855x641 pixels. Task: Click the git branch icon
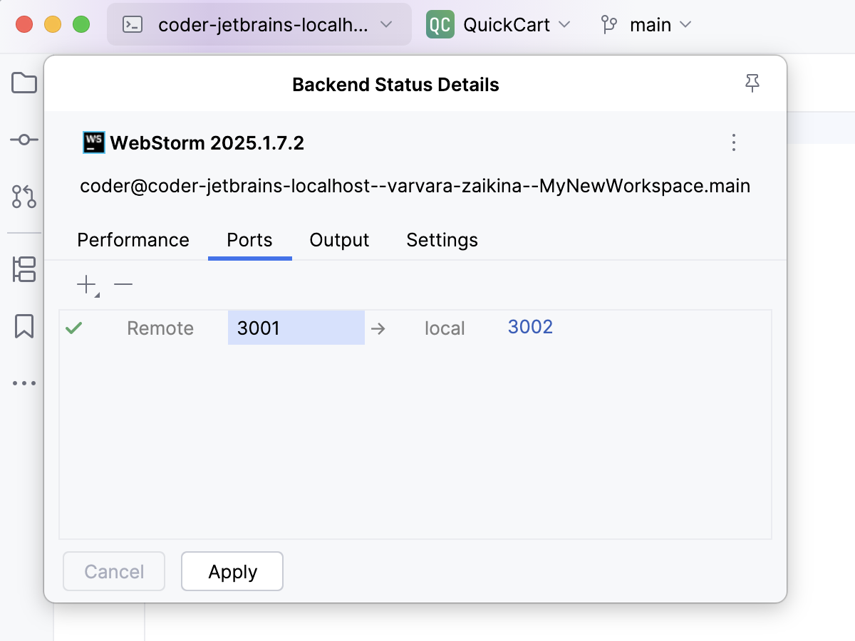pos(608,25)
